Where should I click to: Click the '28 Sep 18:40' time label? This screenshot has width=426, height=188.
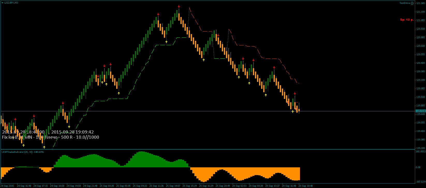click(x=306, y=186)
